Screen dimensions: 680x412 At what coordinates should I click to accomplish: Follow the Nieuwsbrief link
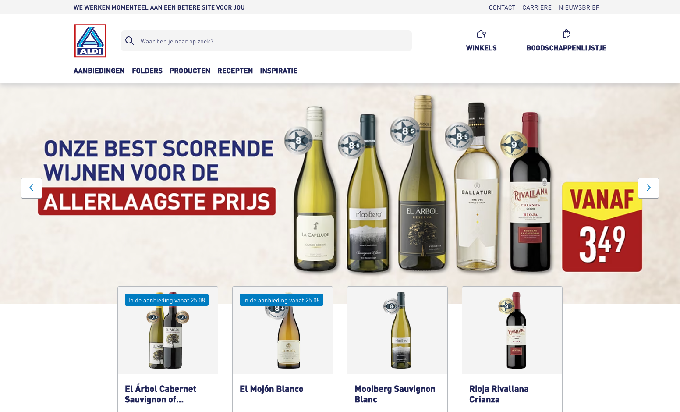(579, 7)
